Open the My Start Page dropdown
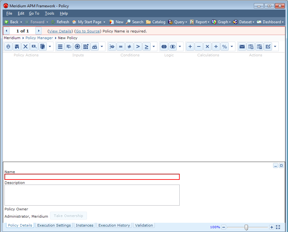The image size is (288, 232). click(104, 22)
